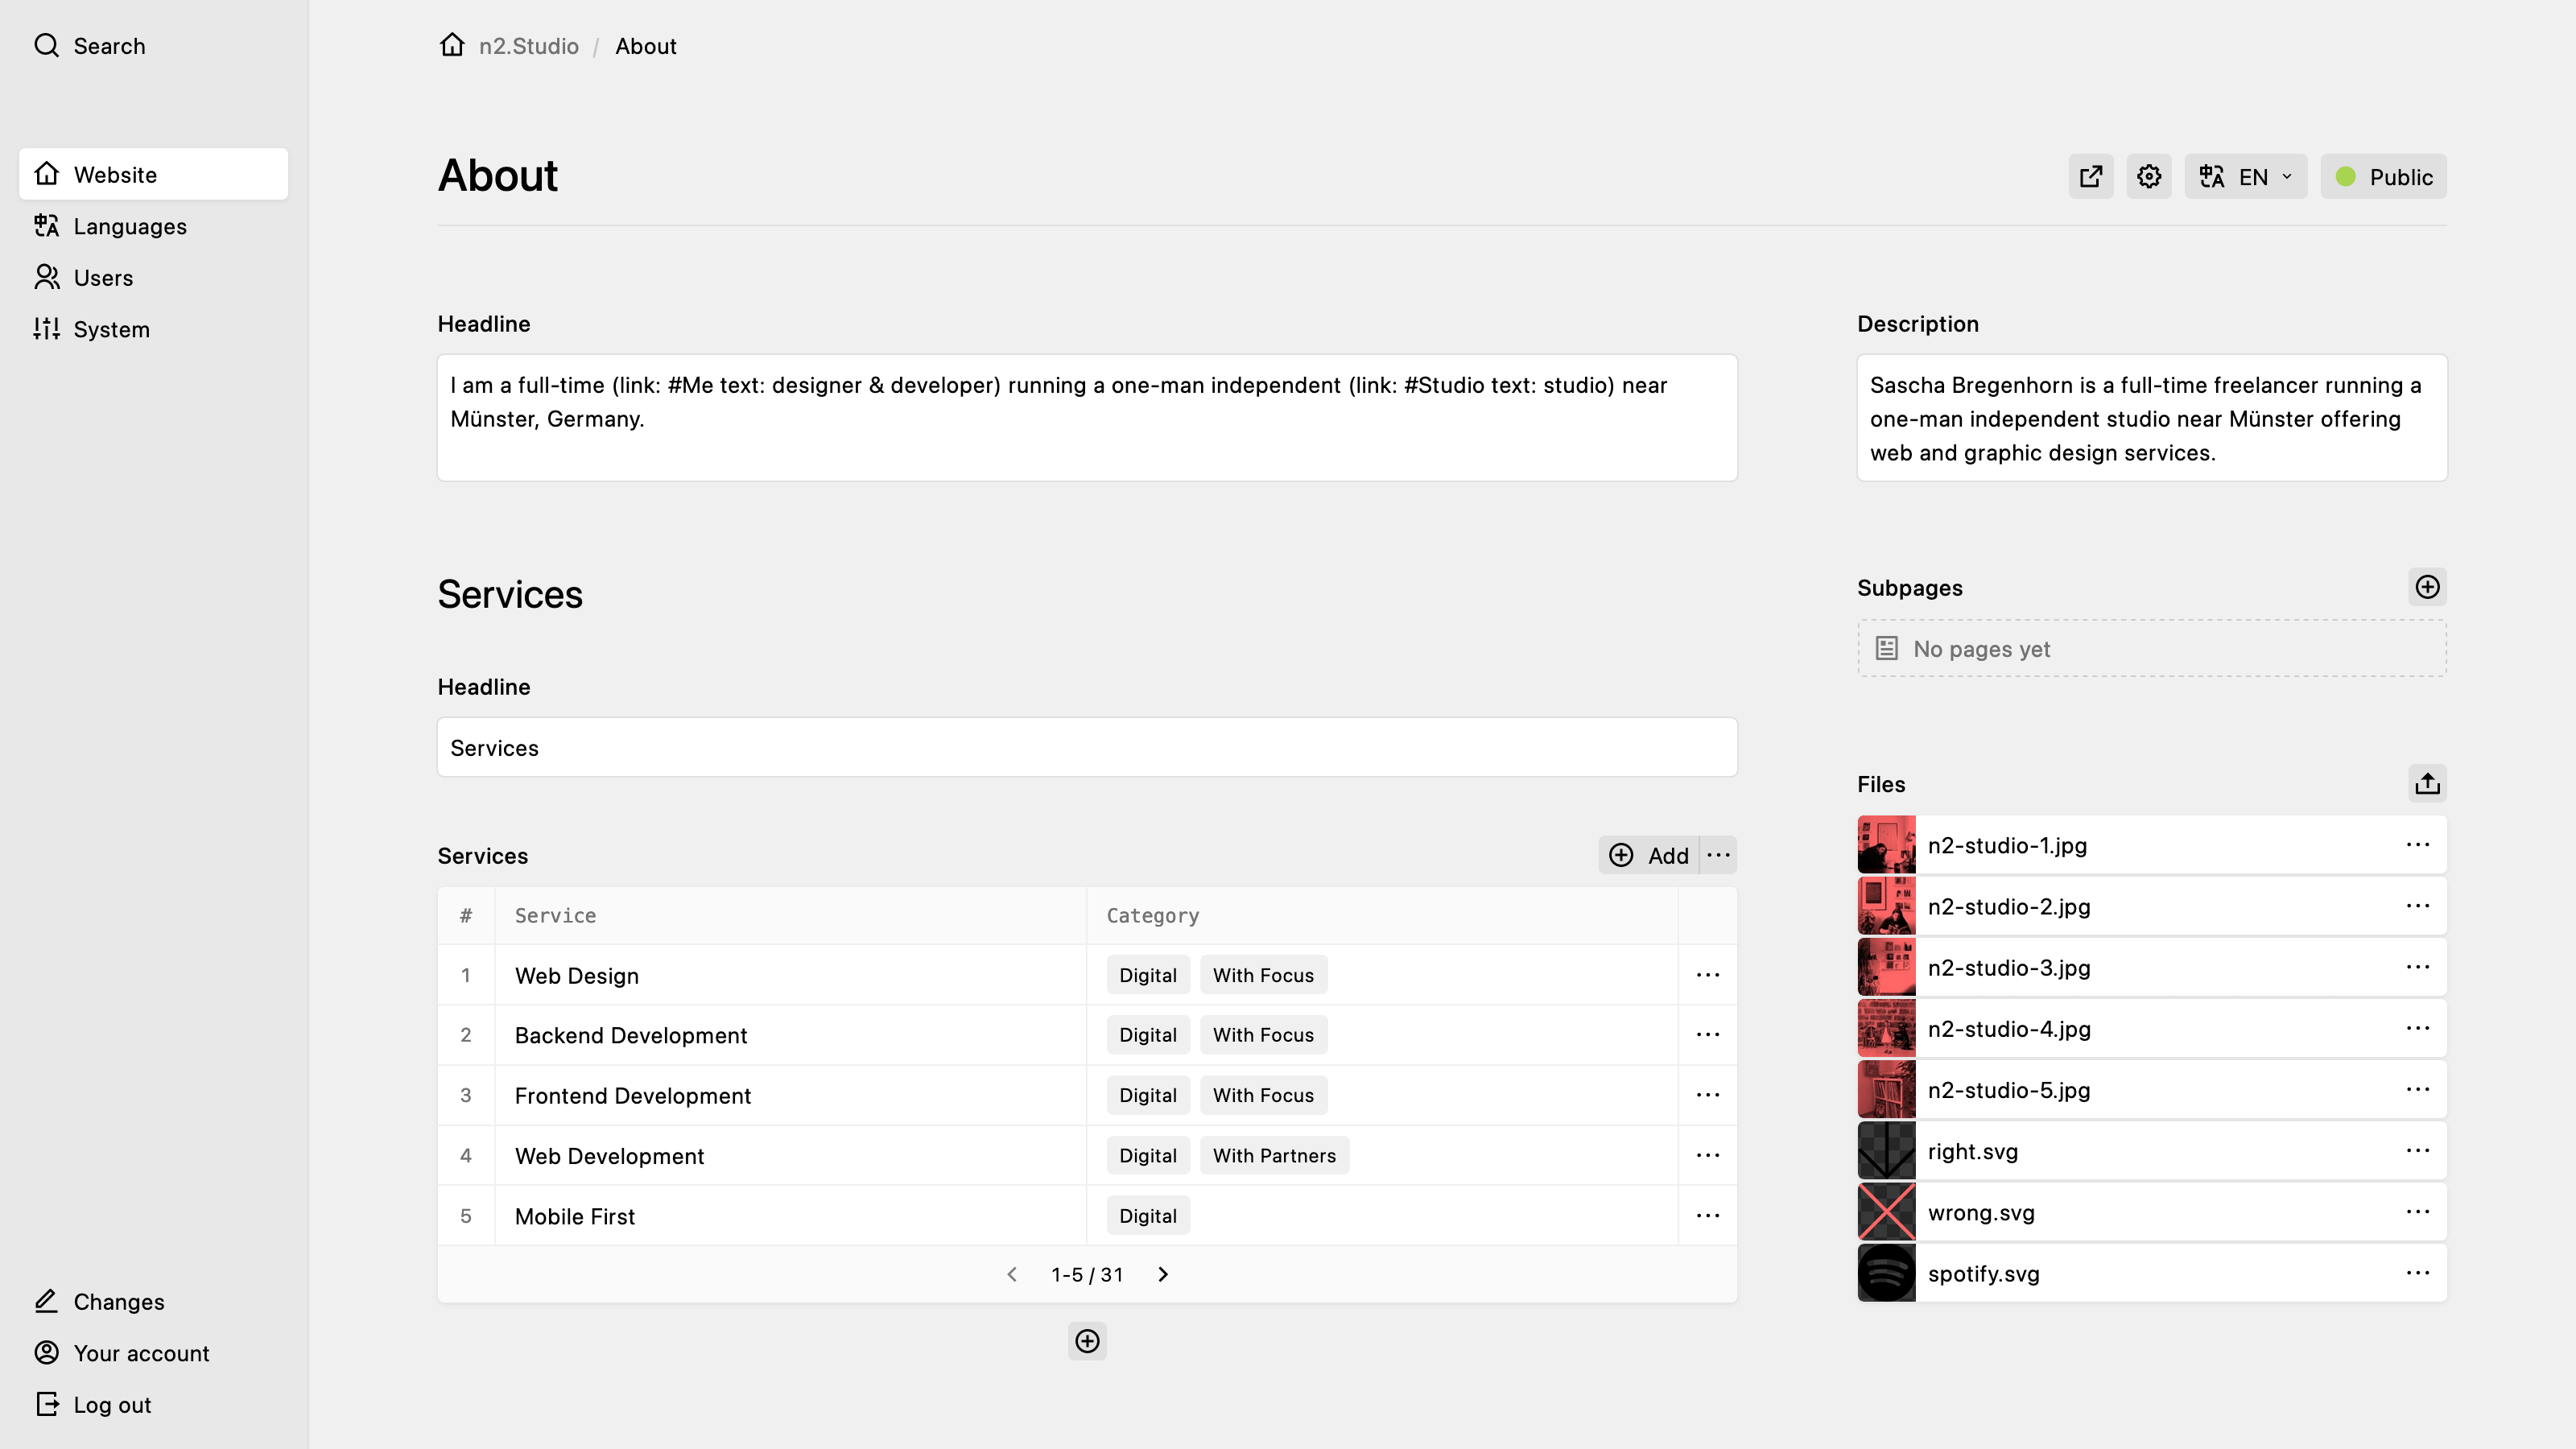Open the page preview external link icon

[2090, 177]
